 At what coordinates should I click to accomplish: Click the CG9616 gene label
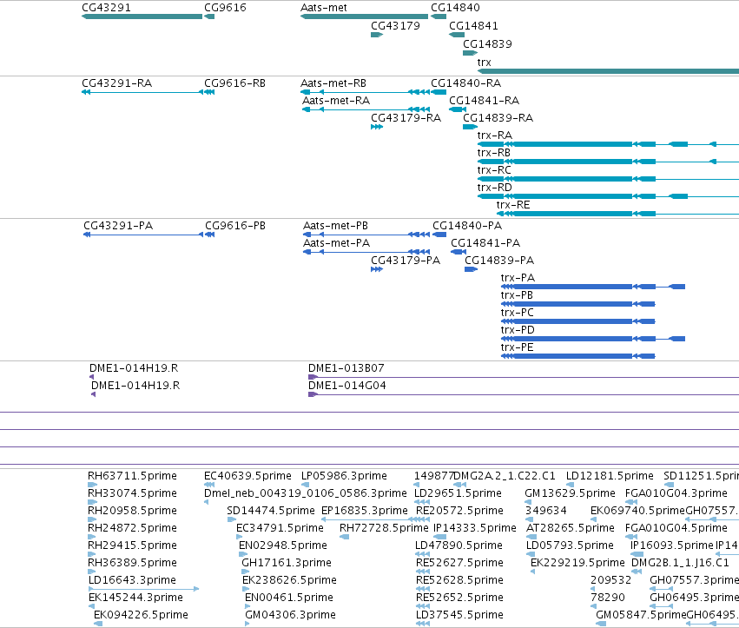[x=225, y=8]
